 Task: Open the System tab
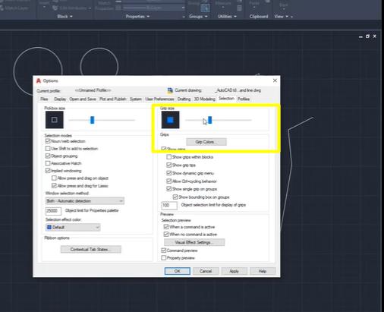click(x=136, y=99)
